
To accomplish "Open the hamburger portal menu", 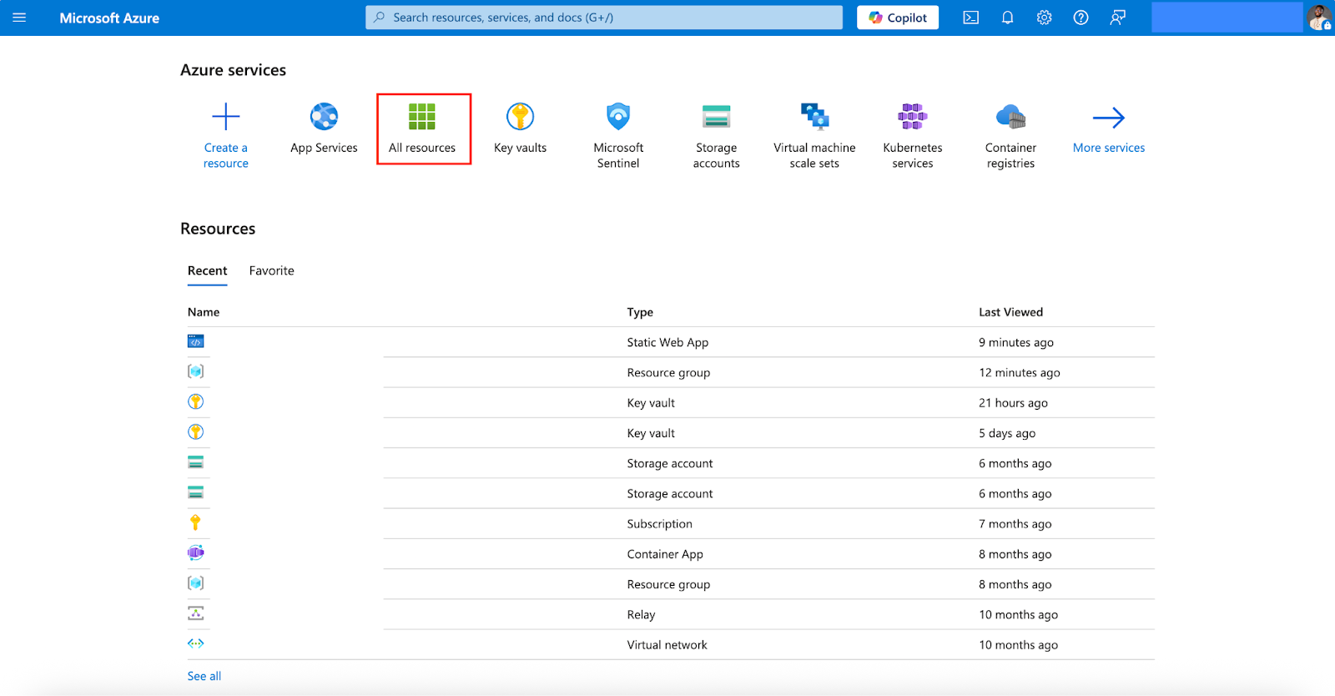I will (x=19, y=18).
